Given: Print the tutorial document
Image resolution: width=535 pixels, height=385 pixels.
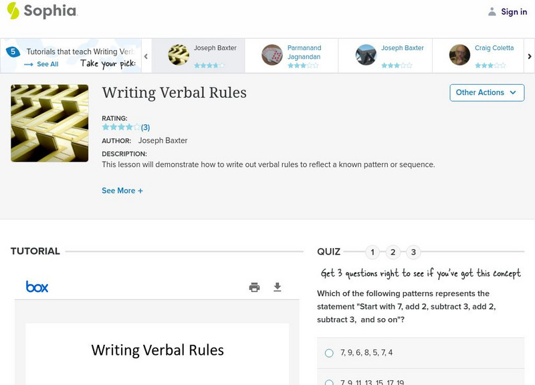Looking at the screenshot, I should coord(254,287).
